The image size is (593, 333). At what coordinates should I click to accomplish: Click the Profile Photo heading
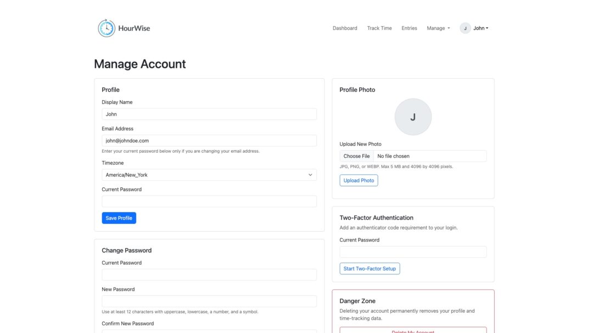(357, 90)
